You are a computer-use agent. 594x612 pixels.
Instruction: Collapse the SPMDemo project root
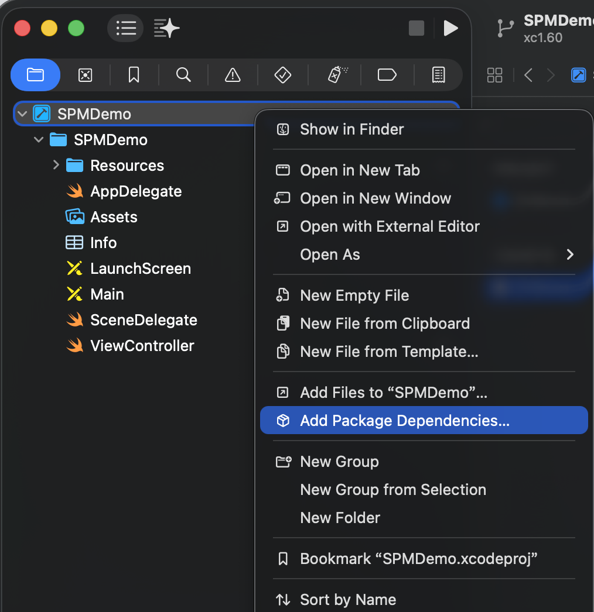[22, 114]
